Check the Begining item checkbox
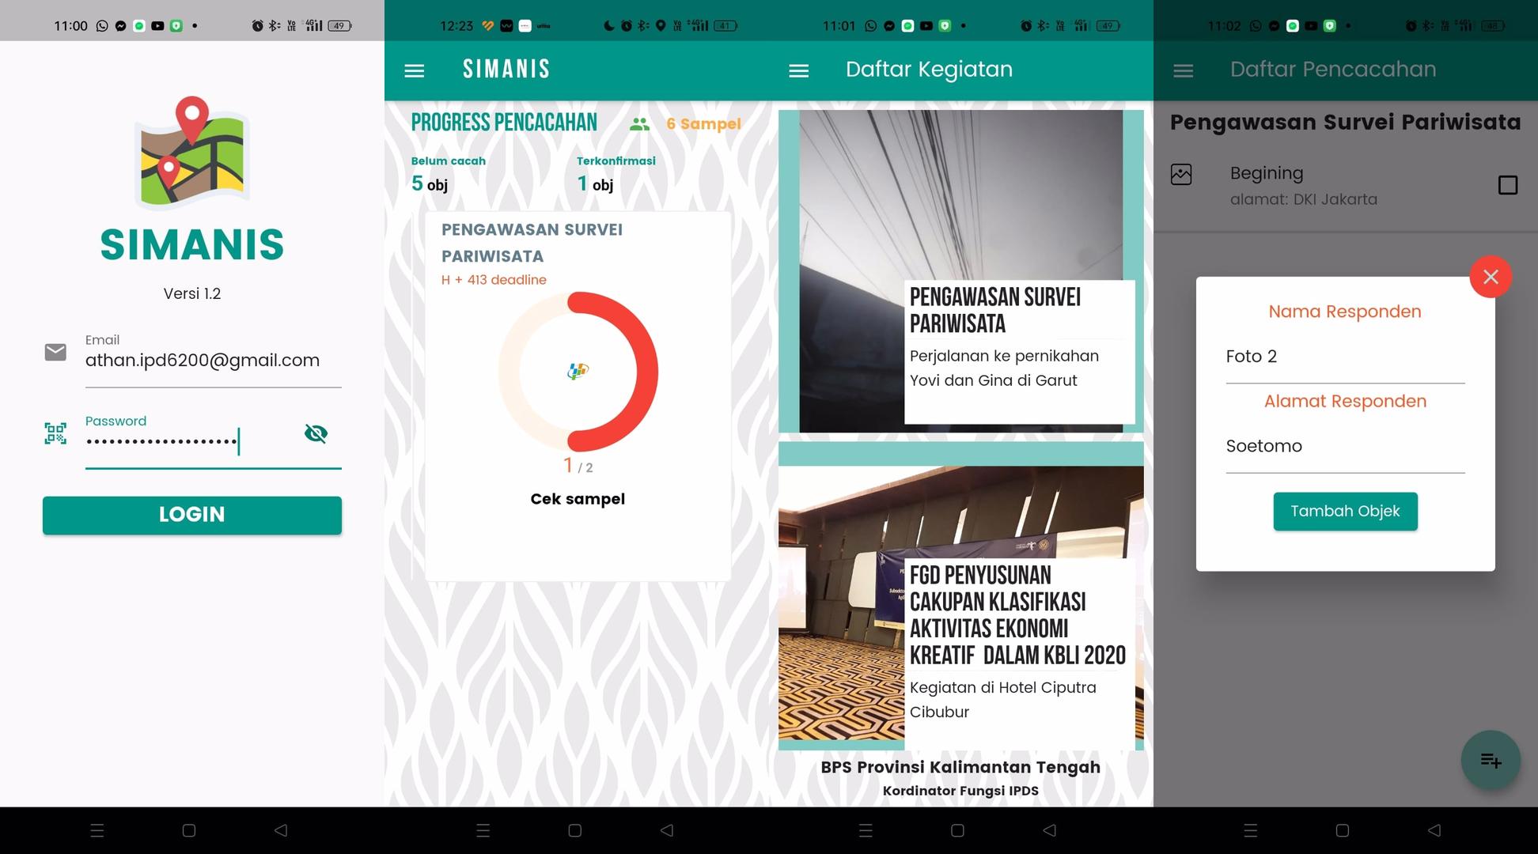 point(1507,185)
